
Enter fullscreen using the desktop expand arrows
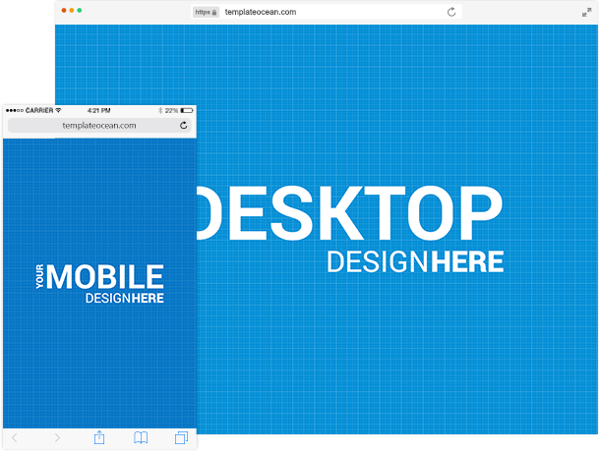[586, 12]
